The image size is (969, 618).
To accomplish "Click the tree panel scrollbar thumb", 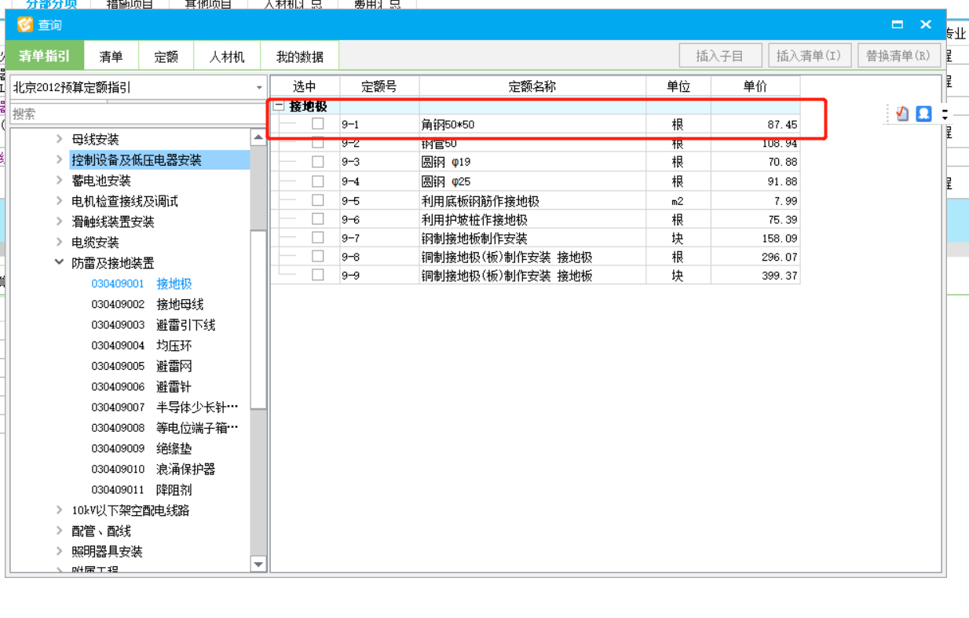I will pos(258,319).
